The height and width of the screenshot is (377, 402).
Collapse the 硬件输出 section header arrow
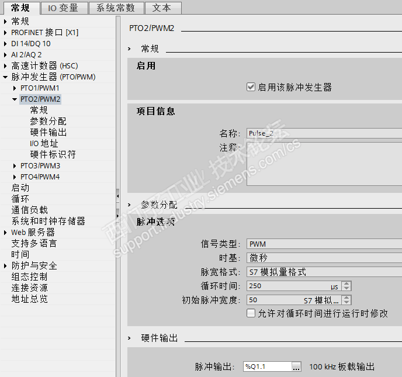[129, 338]
